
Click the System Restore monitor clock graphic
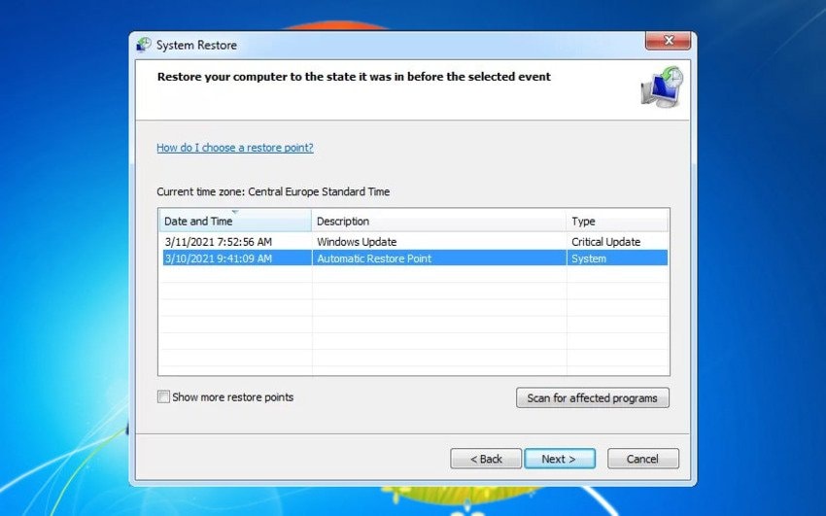[x=662, y=86]
